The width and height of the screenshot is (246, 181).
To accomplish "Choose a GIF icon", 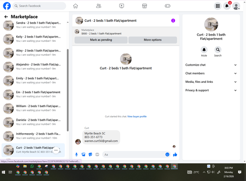I will pyautogui.click(x=97, y=154).
